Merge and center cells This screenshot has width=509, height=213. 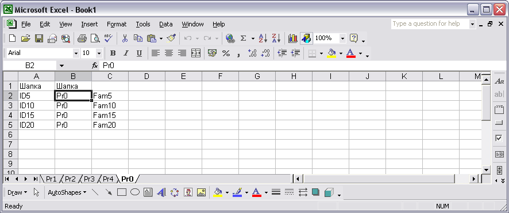click(196, 53)
